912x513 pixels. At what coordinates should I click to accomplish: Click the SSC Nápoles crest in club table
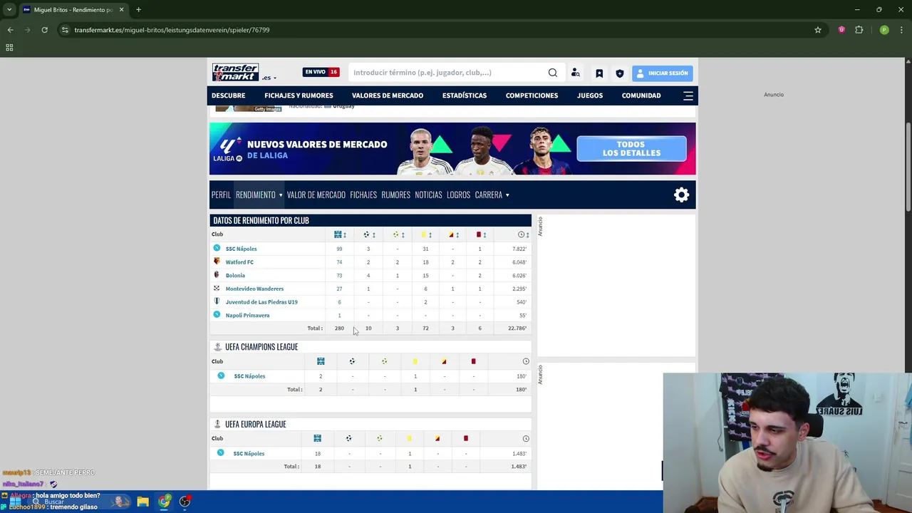click(x=217, y=248)
